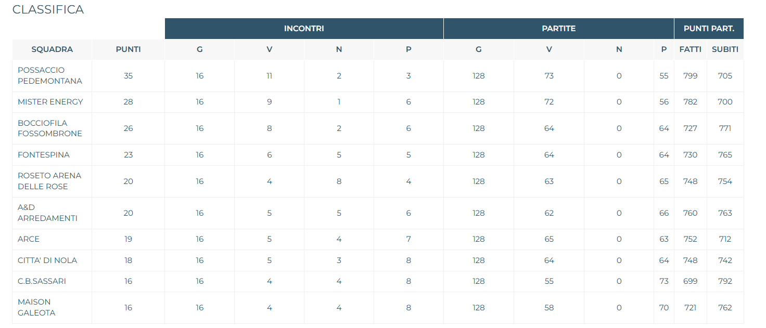Click the FATTI column header
Image resolution: width=766 pixels, height=328 pixels.
[691, 49]
